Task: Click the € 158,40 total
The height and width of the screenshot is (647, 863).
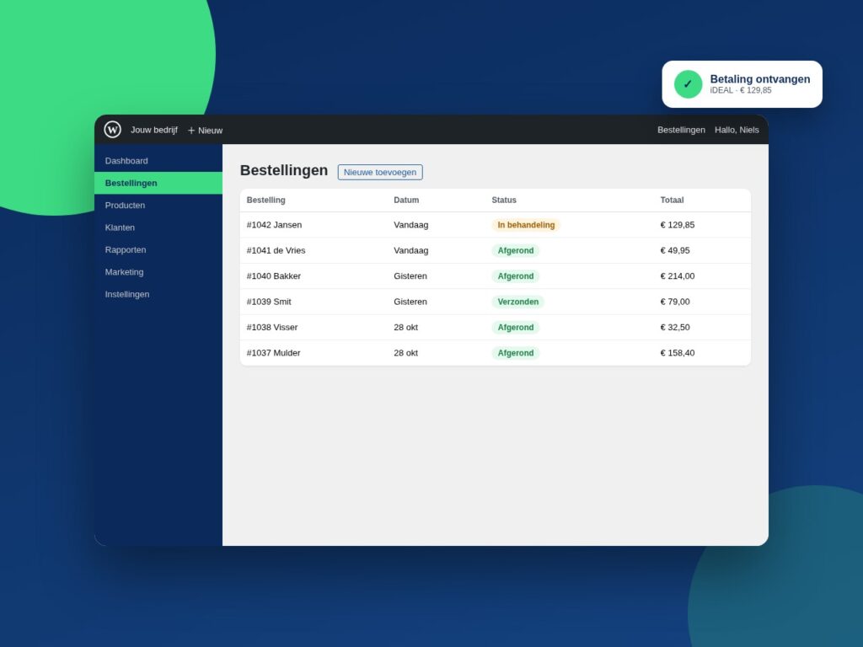Action: click(x=678, y=353)
